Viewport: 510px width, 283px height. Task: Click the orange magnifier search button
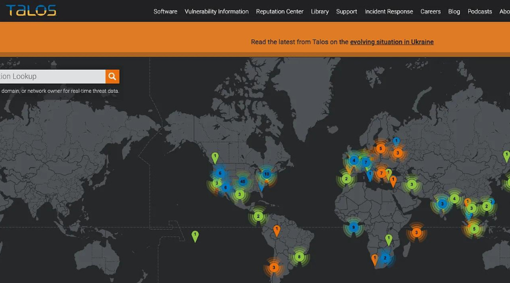tap(112, 76)
